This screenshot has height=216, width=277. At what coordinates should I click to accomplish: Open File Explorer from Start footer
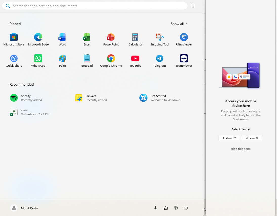[x=165, y=208]
